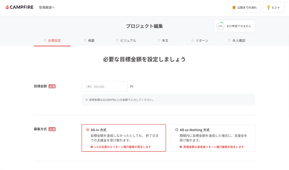289x170 pixels.
Task: Click the check icon beside リターン
Action: (x=192, y=40)
